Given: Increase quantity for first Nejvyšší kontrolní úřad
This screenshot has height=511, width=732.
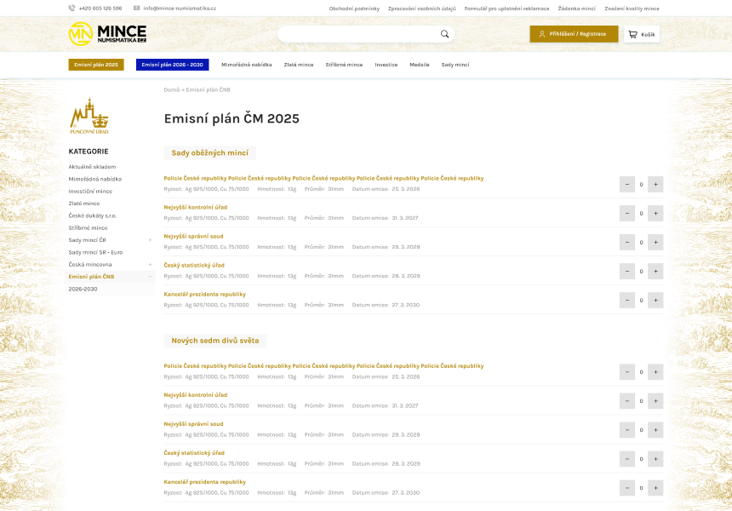Looking at the screenshot, I should 655,213.
